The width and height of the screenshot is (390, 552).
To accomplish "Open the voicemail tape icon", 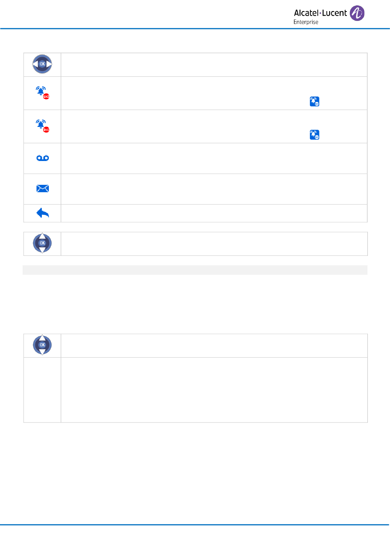I will tap(43, 158).
